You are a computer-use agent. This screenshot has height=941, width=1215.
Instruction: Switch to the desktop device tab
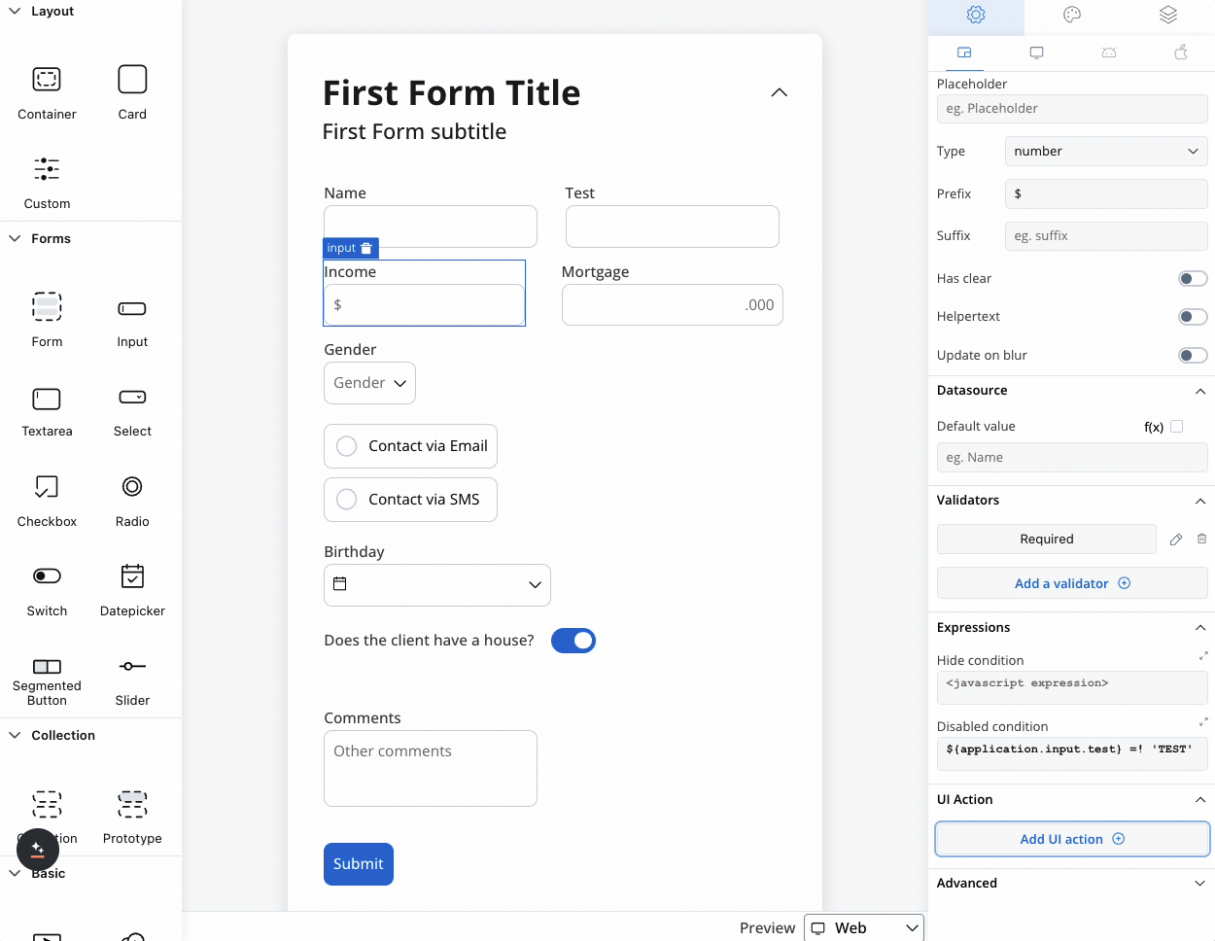point(1037,52)
